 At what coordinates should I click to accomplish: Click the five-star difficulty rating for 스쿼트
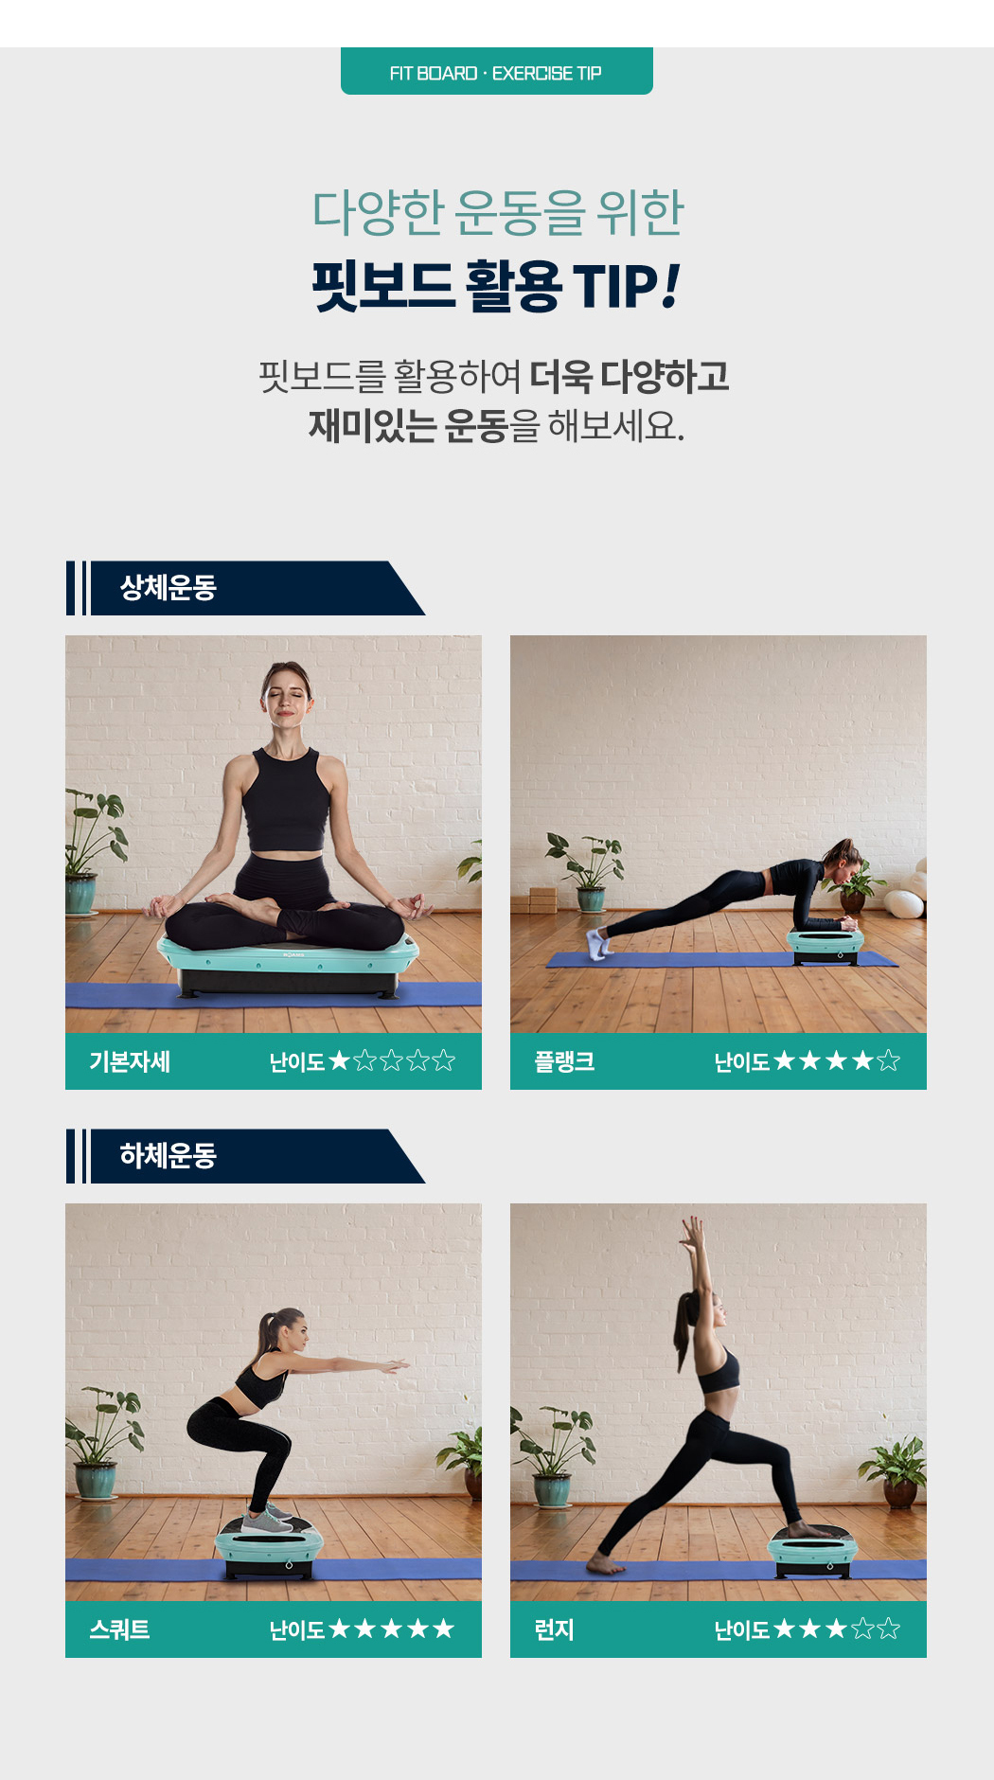[x=363, y=1629]
